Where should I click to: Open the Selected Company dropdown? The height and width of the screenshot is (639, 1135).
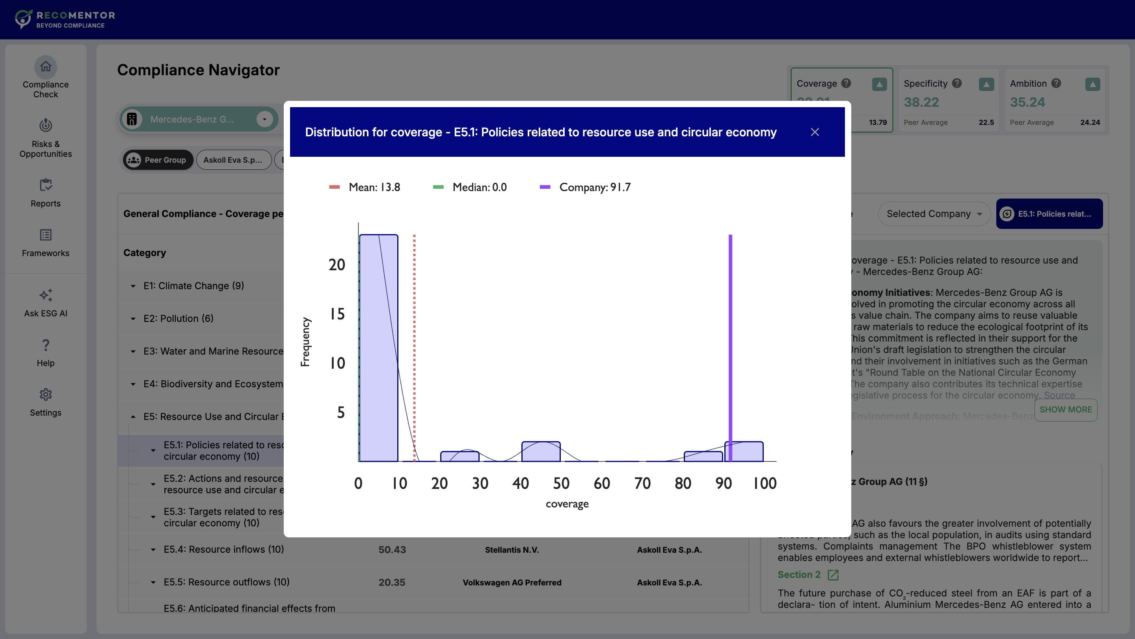[934, 214]
